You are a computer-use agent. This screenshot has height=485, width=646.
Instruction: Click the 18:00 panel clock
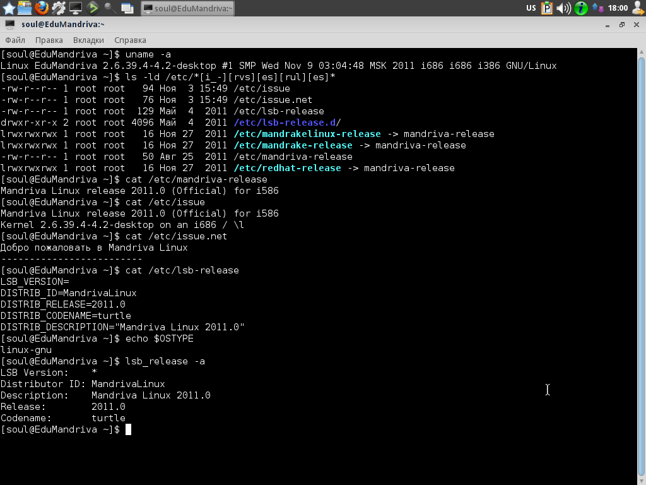pos(618,8)
